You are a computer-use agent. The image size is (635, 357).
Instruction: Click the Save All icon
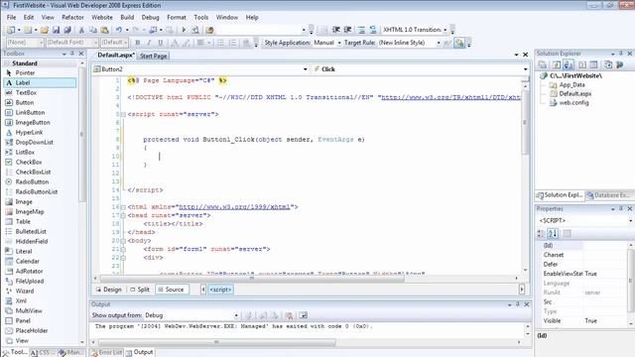67,30
